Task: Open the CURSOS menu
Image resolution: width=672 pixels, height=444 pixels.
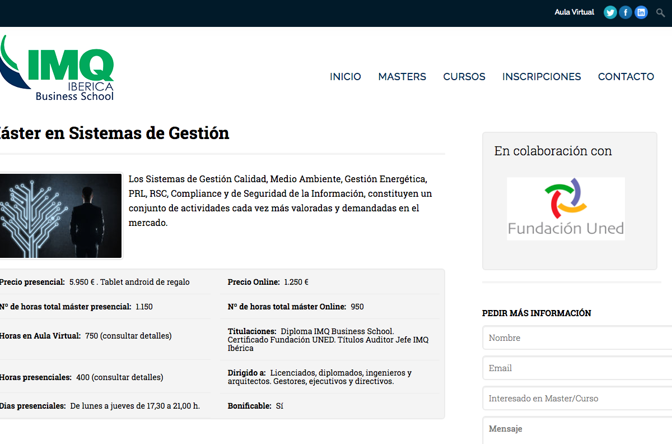Action: point(464,77)
